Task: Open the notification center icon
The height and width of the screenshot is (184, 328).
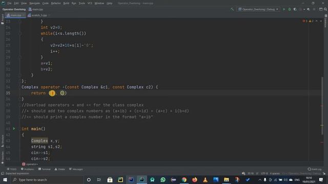Action: [321, 179]
